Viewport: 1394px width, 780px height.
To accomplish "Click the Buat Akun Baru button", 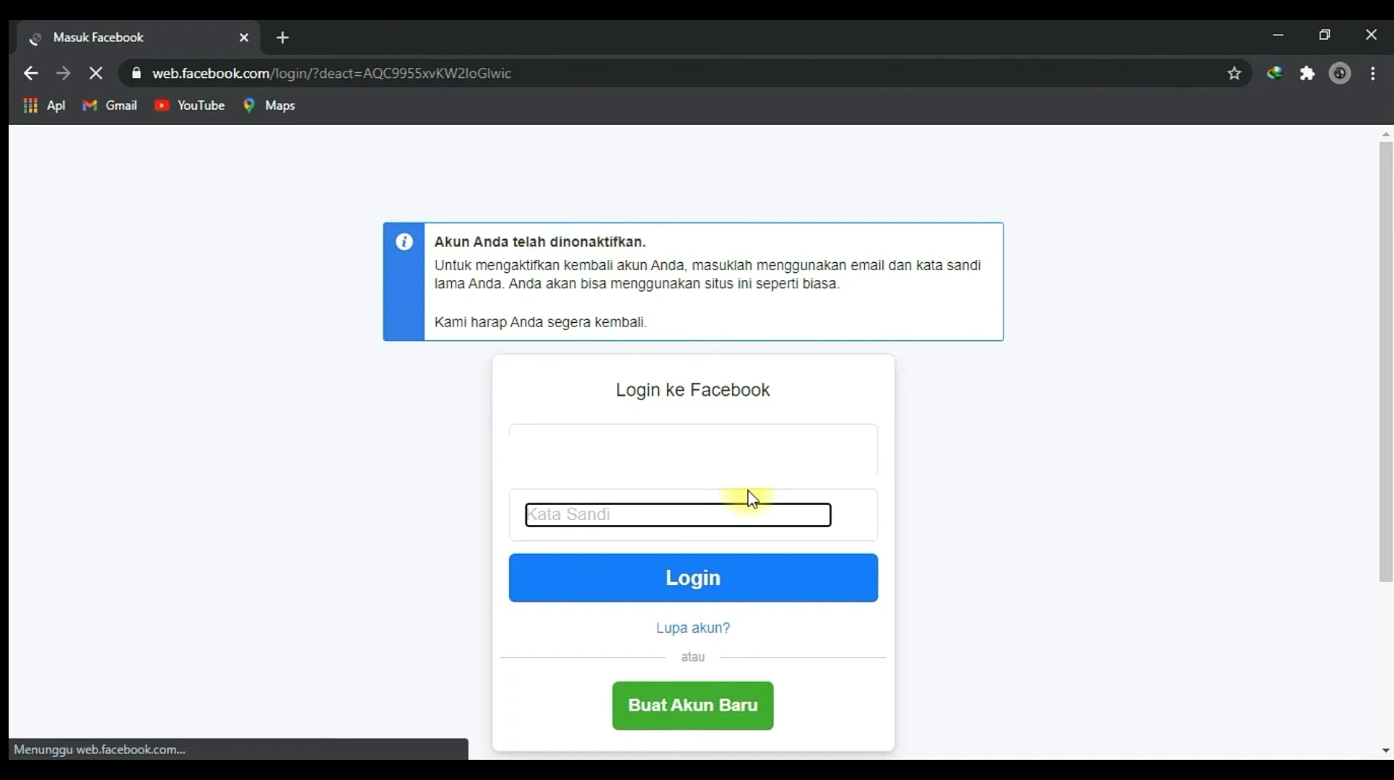I will (x=692, y=706).
